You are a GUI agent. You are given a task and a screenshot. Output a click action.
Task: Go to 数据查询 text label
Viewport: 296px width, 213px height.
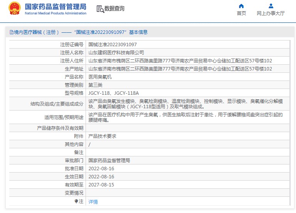pyautogui.click(x=114, y=8)
